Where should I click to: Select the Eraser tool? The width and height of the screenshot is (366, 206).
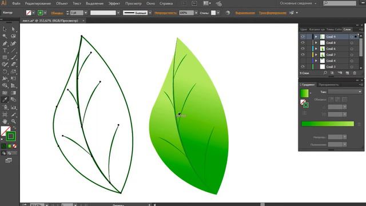(13, 65)
